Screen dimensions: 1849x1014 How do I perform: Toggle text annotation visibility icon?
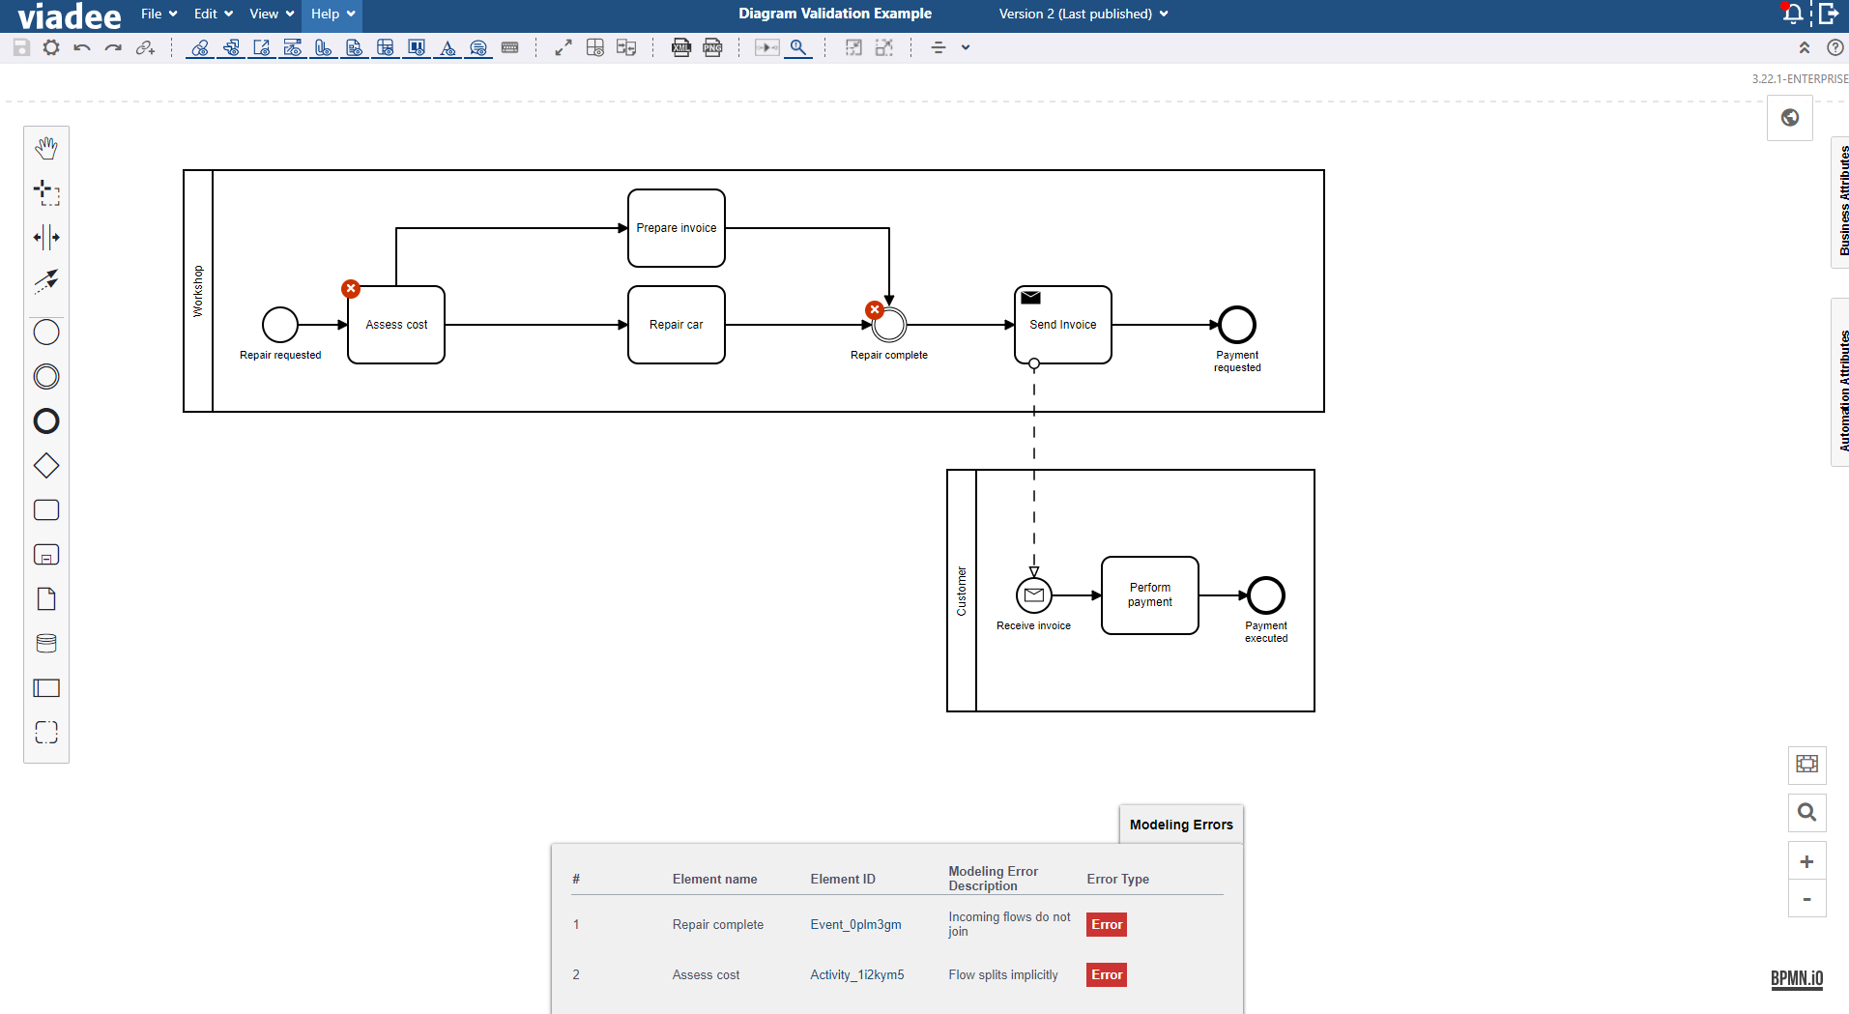click(x=448, y=47)
